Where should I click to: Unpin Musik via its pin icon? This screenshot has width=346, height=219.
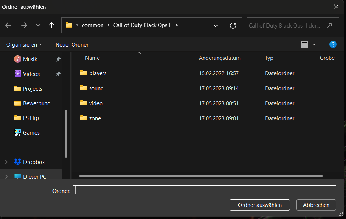pos(58,59)
